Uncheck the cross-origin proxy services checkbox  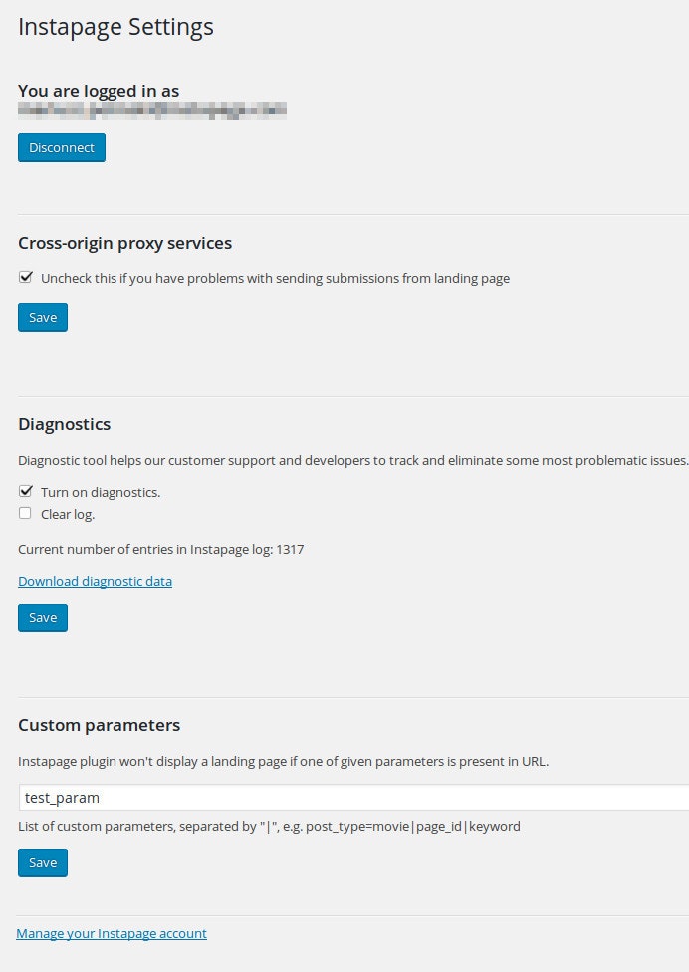pos(25,278)
